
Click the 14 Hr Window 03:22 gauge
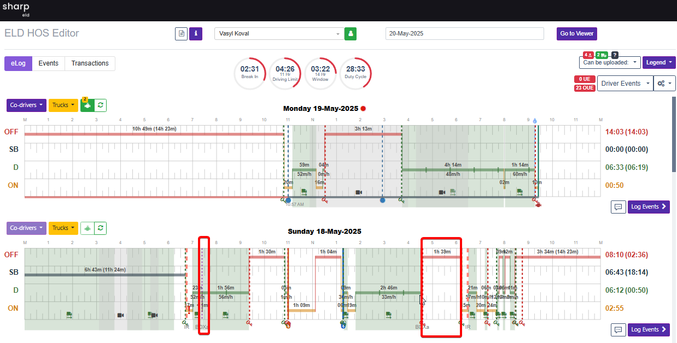coord(320,73)
